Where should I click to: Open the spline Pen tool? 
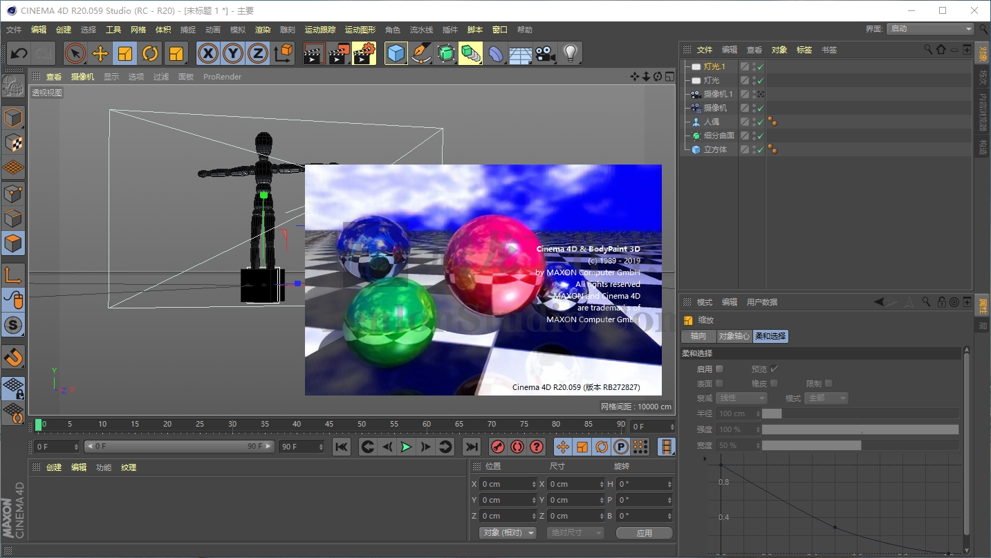421,53
